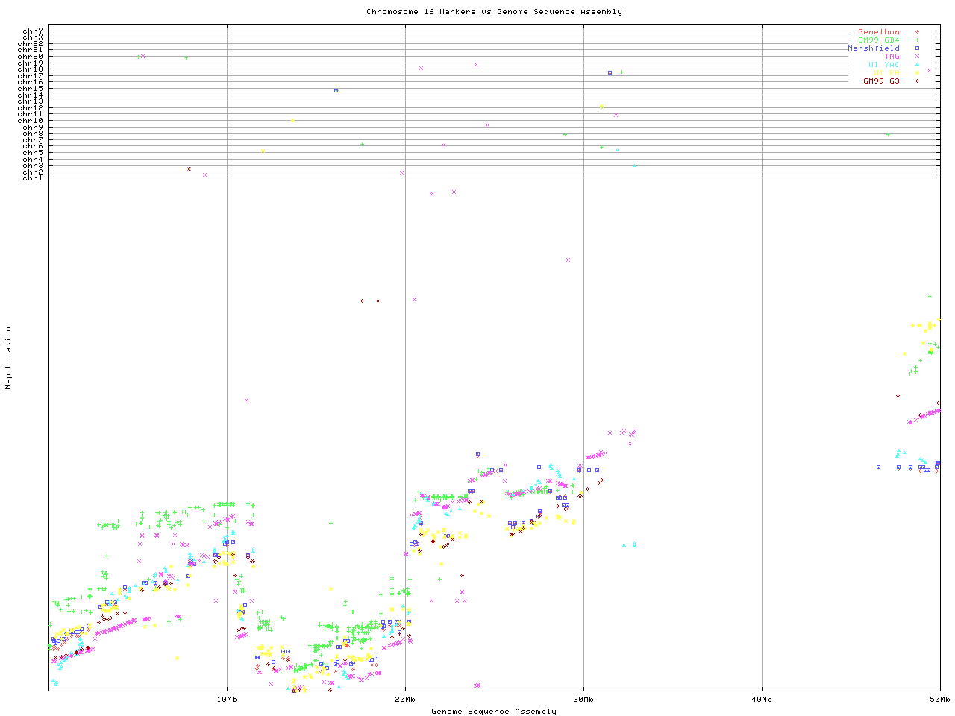955x716 pixels.
Task: Click the GM99 G3 dark red diamond symbol
Action: click(x=917, y=81)
